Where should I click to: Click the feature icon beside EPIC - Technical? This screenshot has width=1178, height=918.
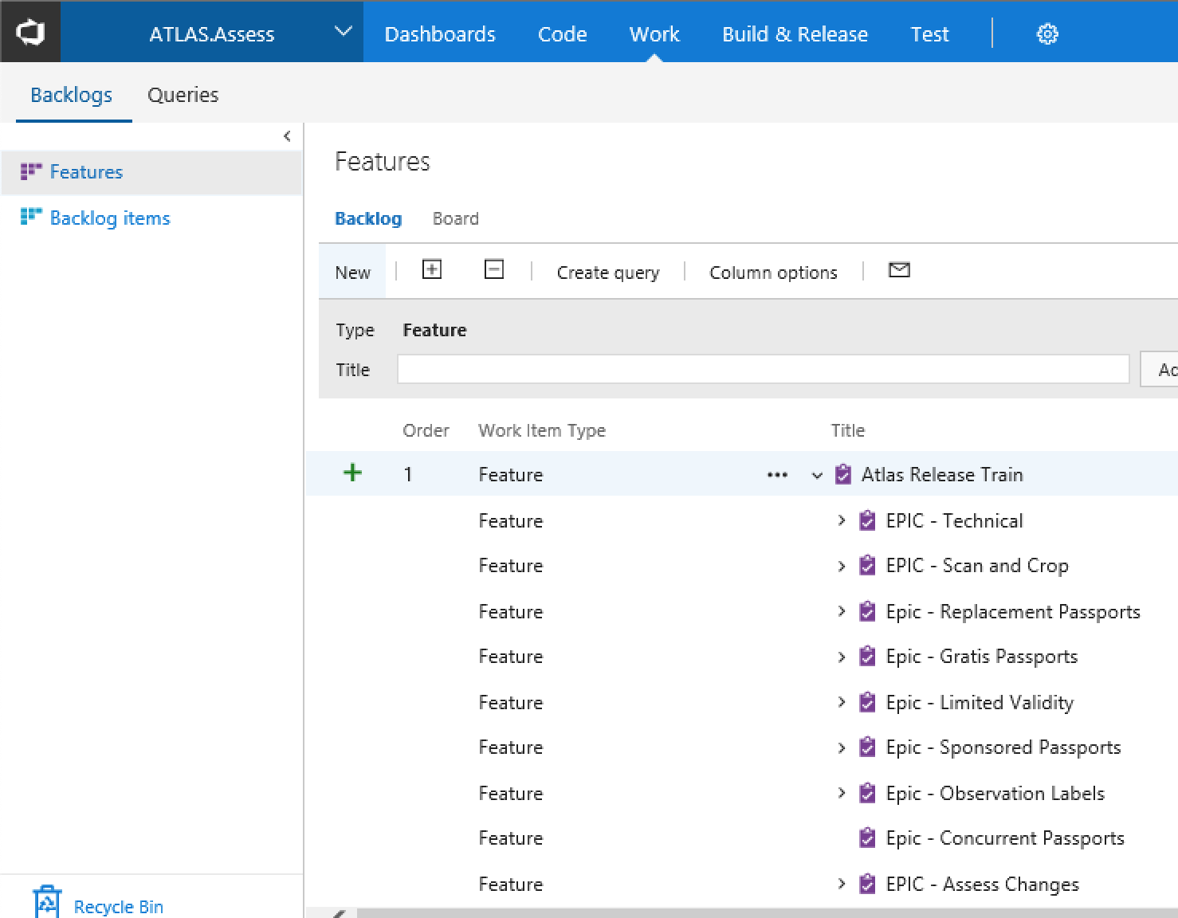tap(868, 520)
